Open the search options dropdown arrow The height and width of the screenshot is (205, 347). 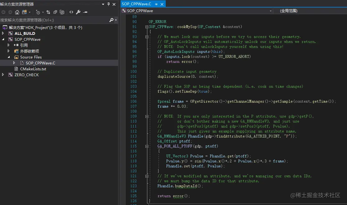(116, 20)
